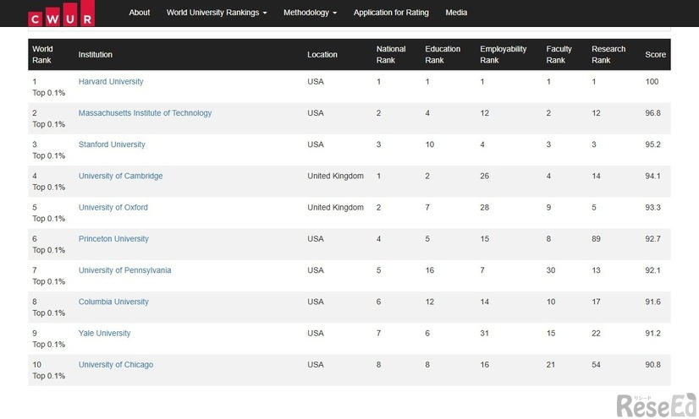Open Yale University link
This screenshot has height=419, width=699.
(x=104, y=333)
